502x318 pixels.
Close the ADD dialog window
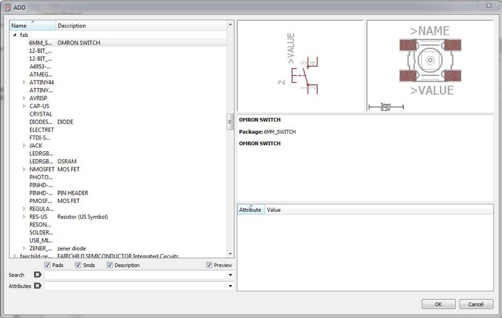coord(489,6)
